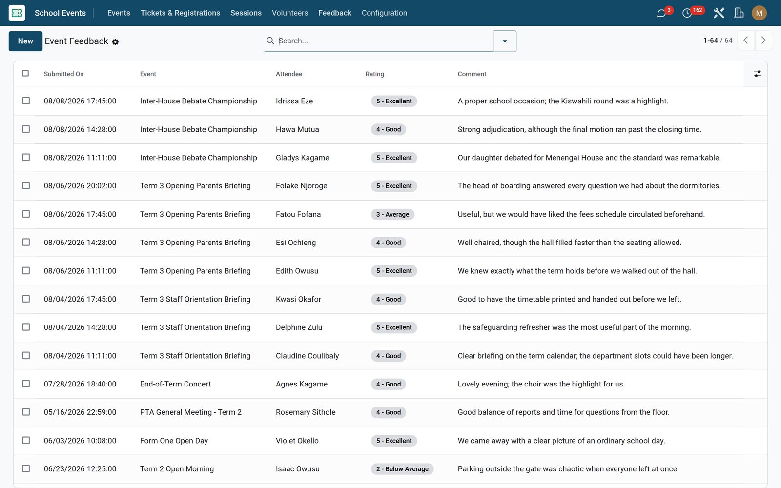
Task: Sort by the Attendee column header
Action: 289,74
